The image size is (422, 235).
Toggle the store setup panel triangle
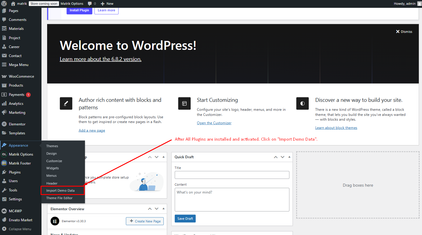(x=163, y=157)
